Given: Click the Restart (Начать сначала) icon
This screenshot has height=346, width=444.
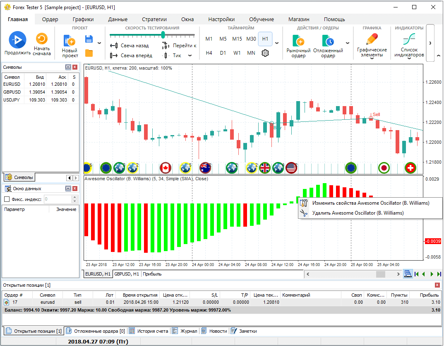Looking at the screenshot, I should click(41, 39).
